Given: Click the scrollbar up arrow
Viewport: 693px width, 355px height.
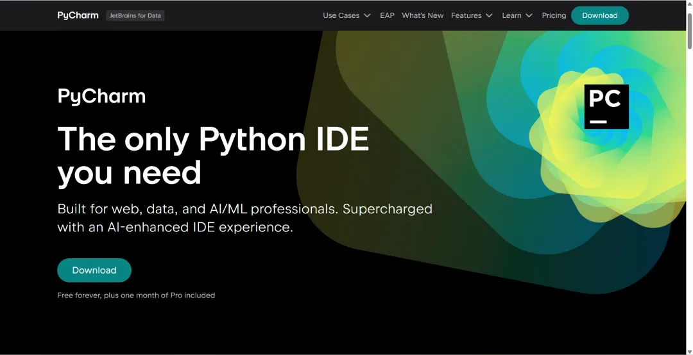Looking at the screenshot, I should pyautogui.click(x=689, y=3).
